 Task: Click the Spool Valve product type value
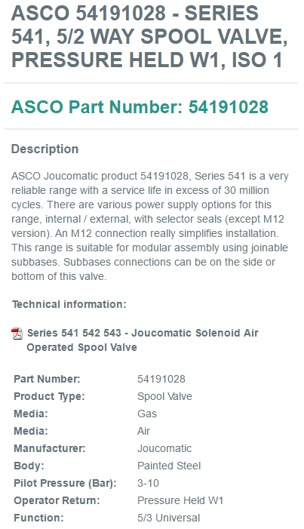164,396
